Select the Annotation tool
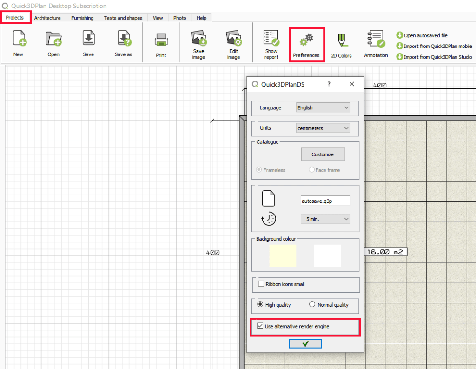Viewport: 476px width, 369px height. (376, 39)
